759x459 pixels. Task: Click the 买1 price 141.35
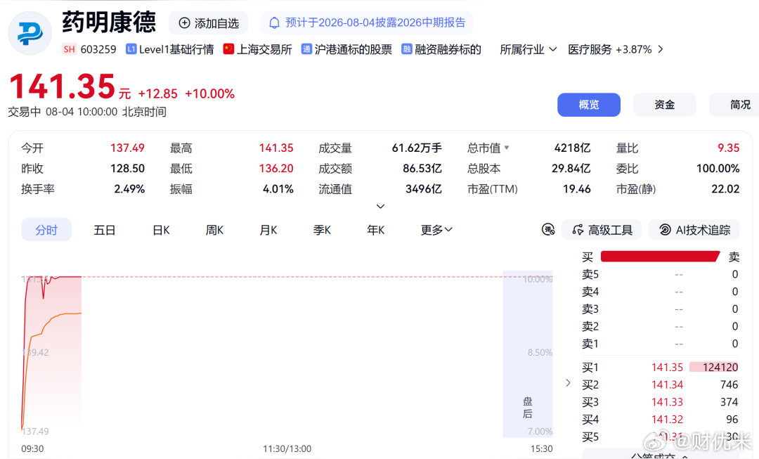pos(667,367)
